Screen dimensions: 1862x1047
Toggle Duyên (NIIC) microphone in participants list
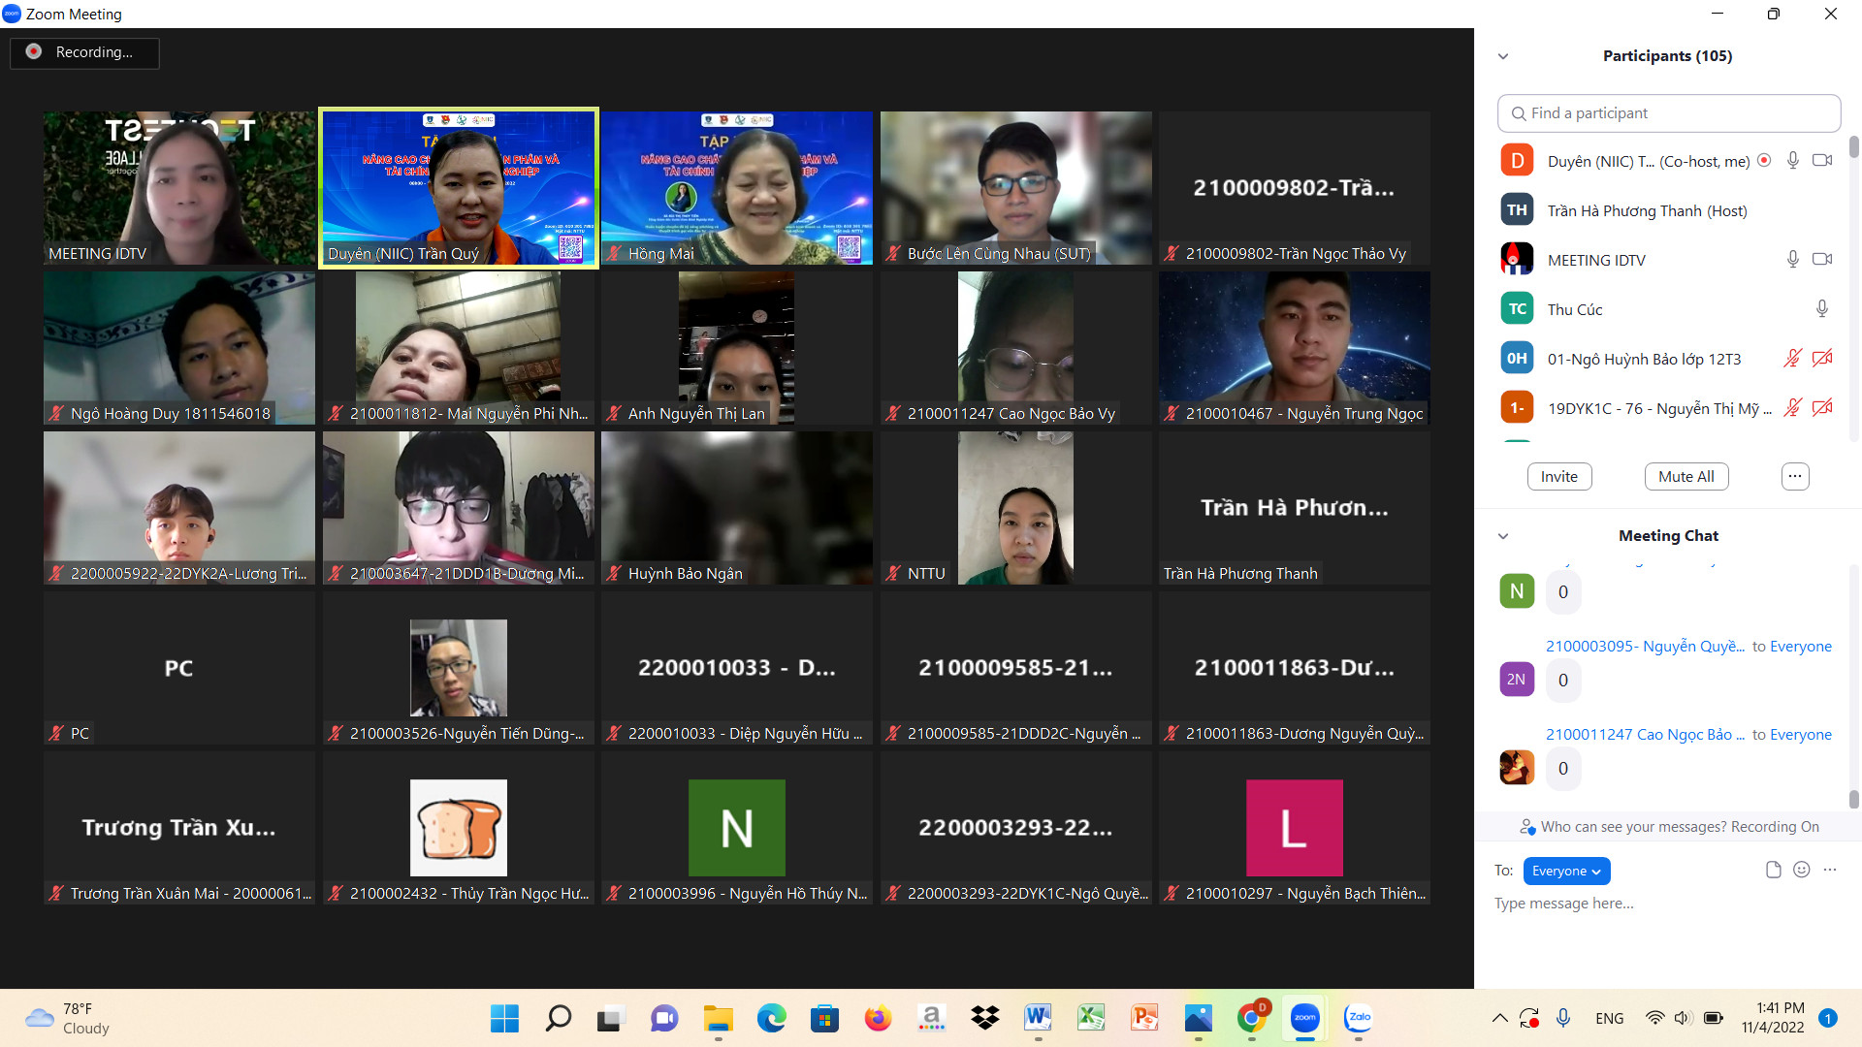pos(1792,161)
